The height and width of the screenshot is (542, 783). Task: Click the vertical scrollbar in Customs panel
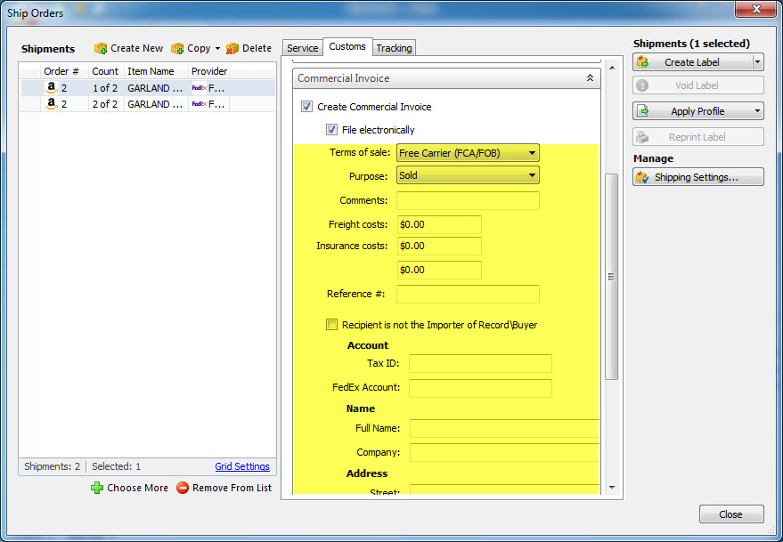(x=611, y=276)
